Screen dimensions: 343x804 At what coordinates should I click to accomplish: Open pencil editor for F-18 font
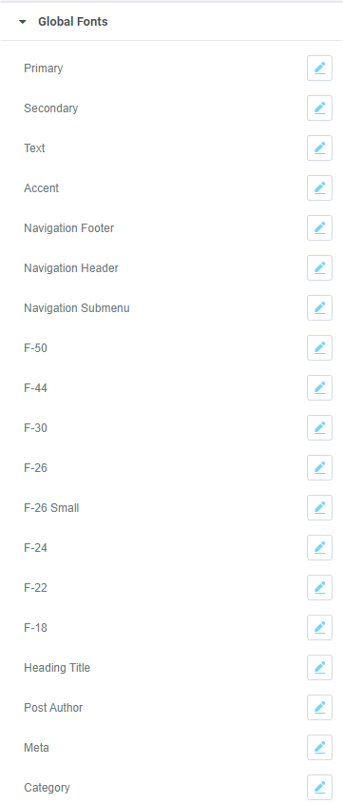[319, 628]
